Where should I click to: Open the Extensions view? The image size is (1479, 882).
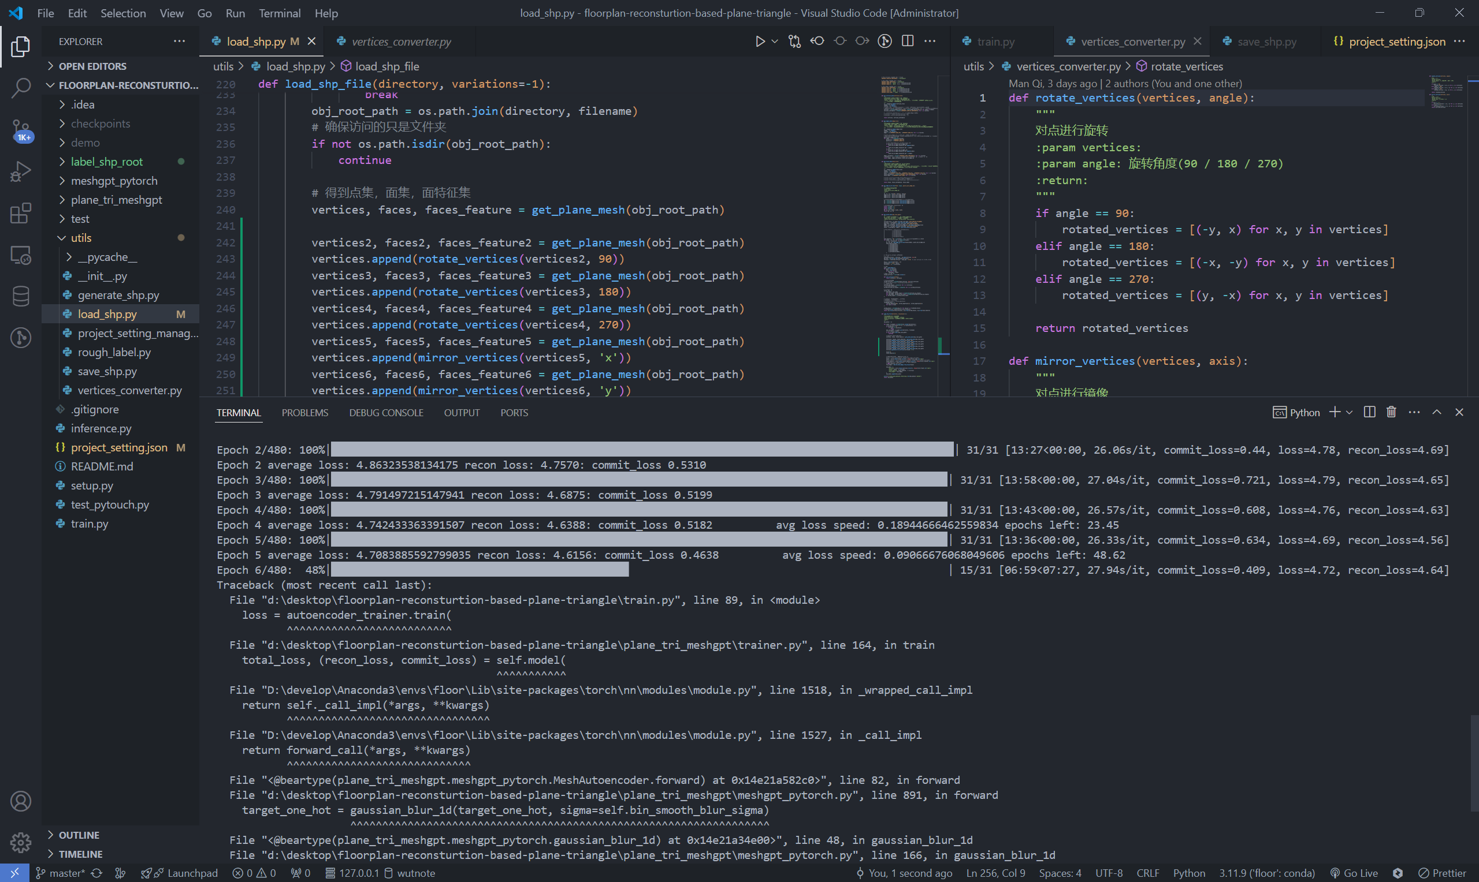pos(21,213)
